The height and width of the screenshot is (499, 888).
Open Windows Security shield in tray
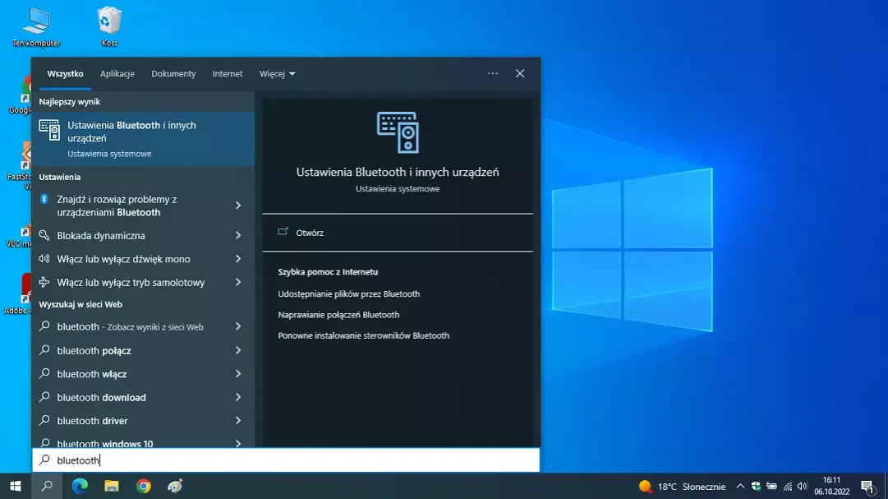[755, 486]
